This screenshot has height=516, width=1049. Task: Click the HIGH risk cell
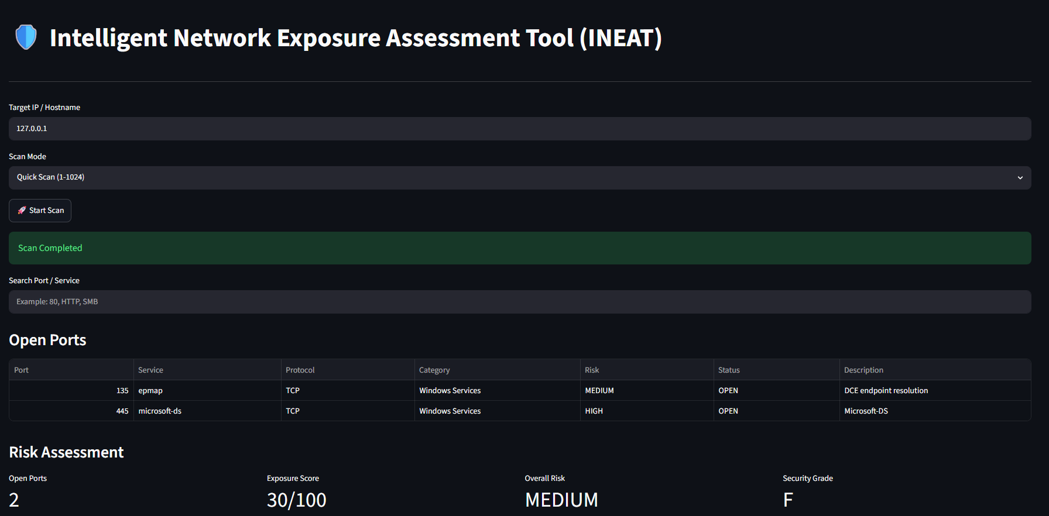coord(647,411)
